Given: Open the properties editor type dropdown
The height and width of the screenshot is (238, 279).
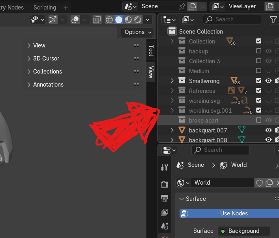Looking at the screenshot, I should click(x=169, y=150).
